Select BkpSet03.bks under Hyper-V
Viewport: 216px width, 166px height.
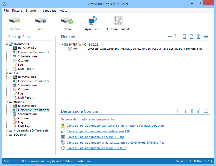pos(27,106)
